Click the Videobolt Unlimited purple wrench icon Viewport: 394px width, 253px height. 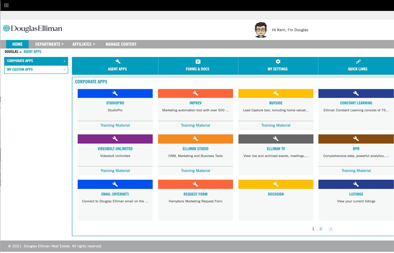pyautogui.click(x=115, y=139)
